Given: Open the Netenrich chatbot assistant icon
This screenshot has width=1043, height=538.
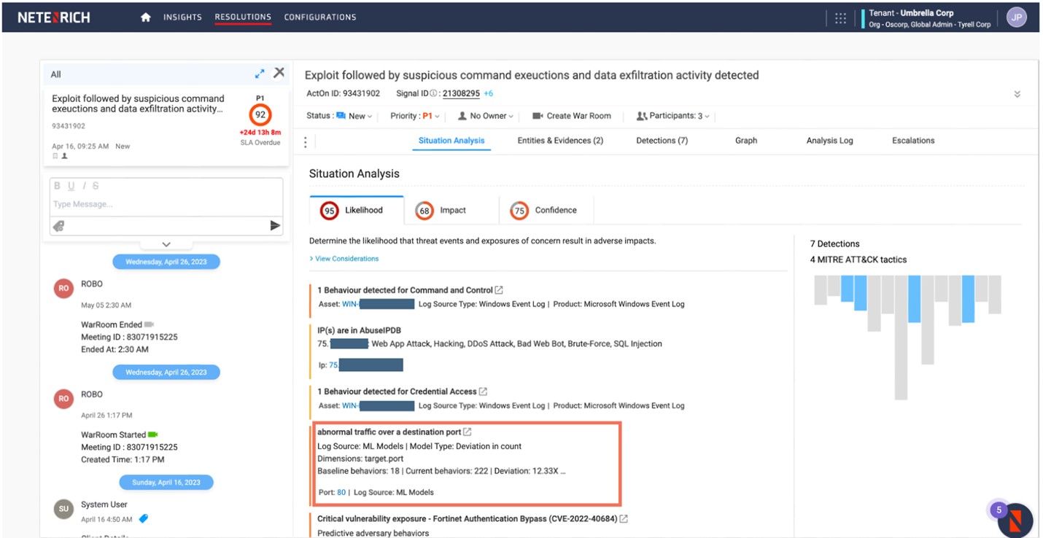Looking at the screenshot, I should pos(1015,520).
